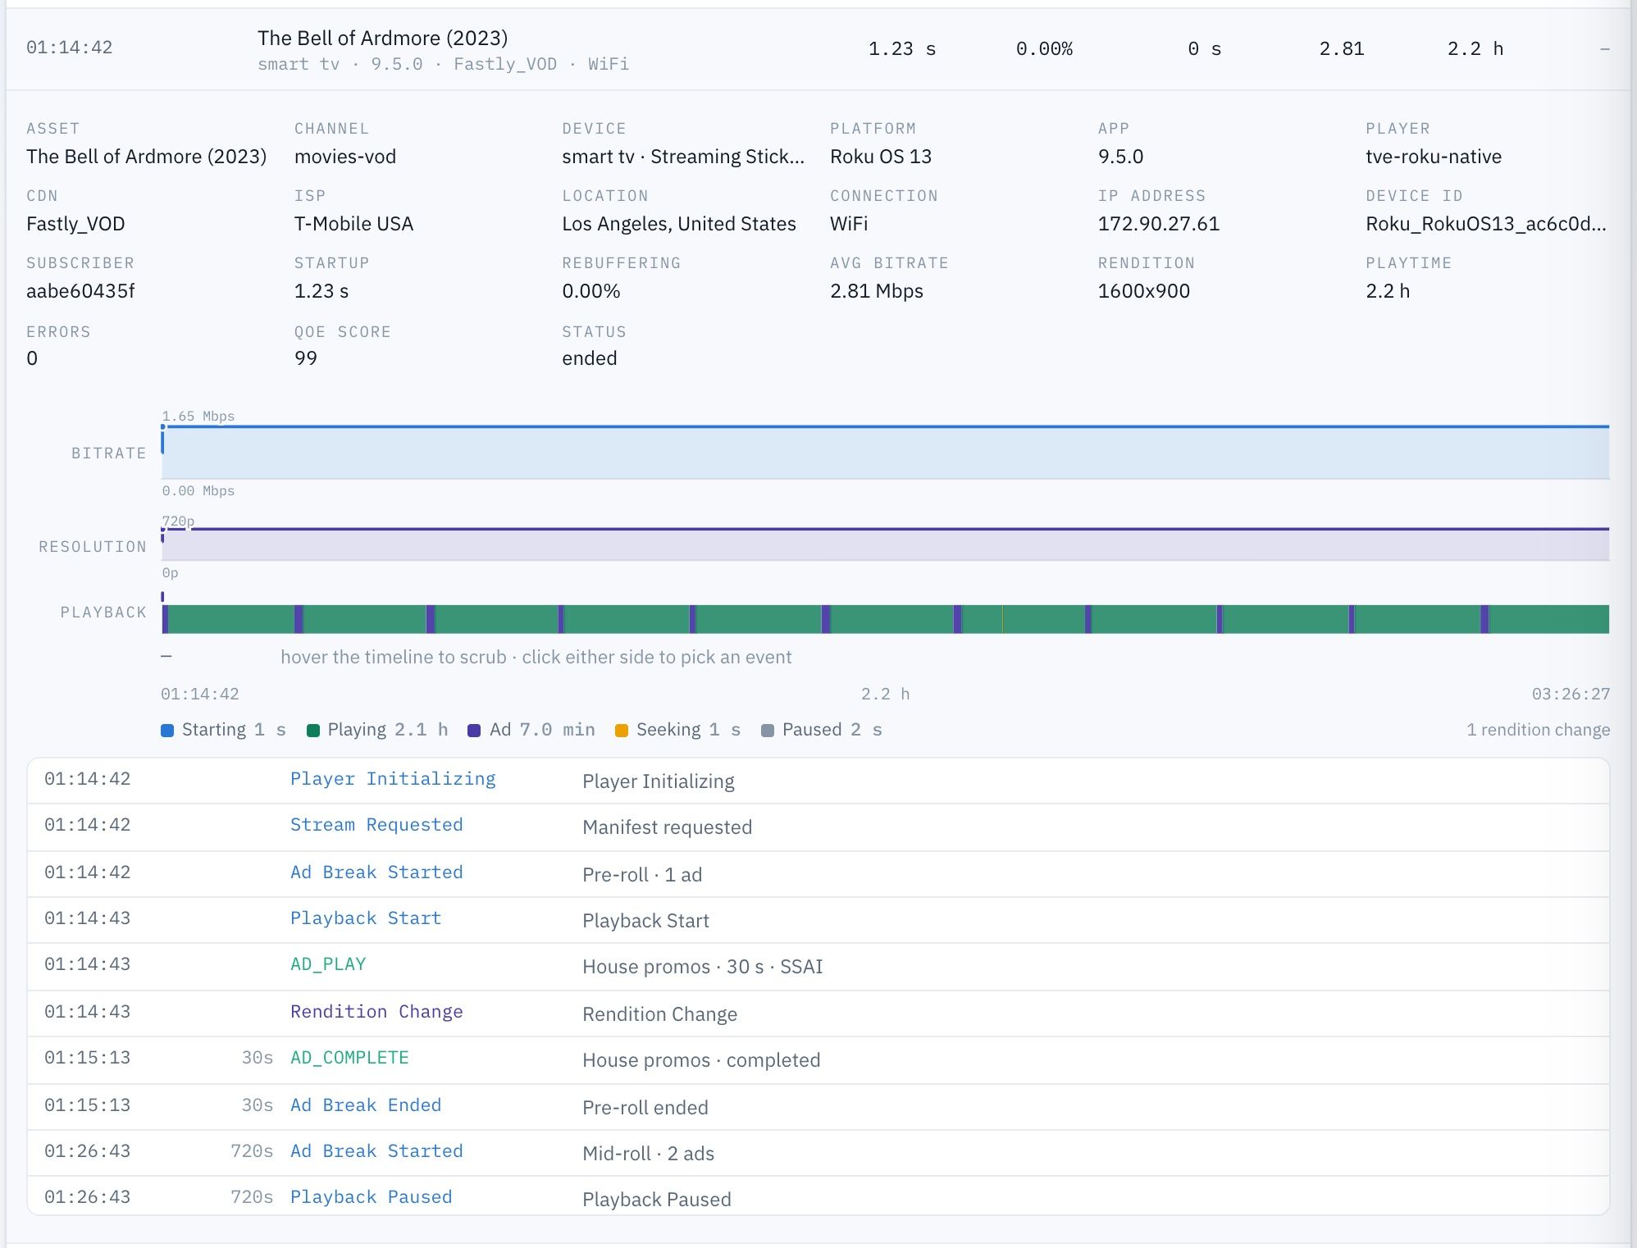Select the AD_COMPLETE event row
This screenshot has height=1248, width=1637.
click(x=818, y=1059)
